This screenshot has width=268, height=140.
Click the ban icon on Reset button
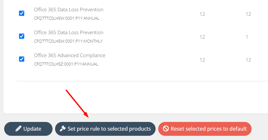(x=166, y=129)
